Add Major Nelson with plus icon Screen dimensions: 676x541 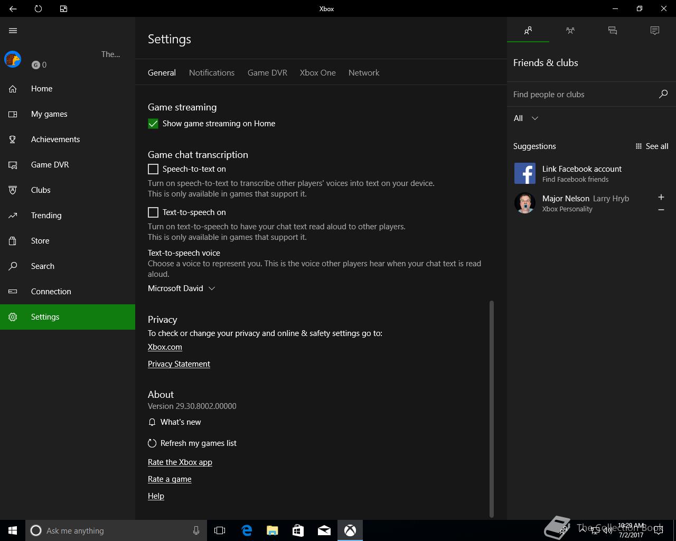click(661, 197)
